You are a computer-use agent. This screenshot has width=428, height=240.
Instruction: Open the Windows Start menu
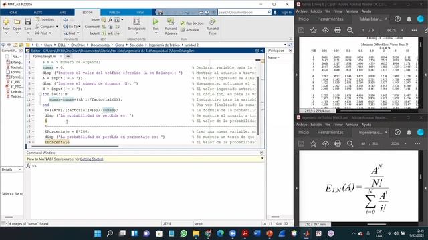point(98,233)
